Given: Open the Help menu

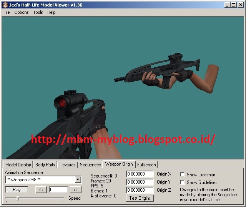Looking at the screenshot, I should point(51,12).
